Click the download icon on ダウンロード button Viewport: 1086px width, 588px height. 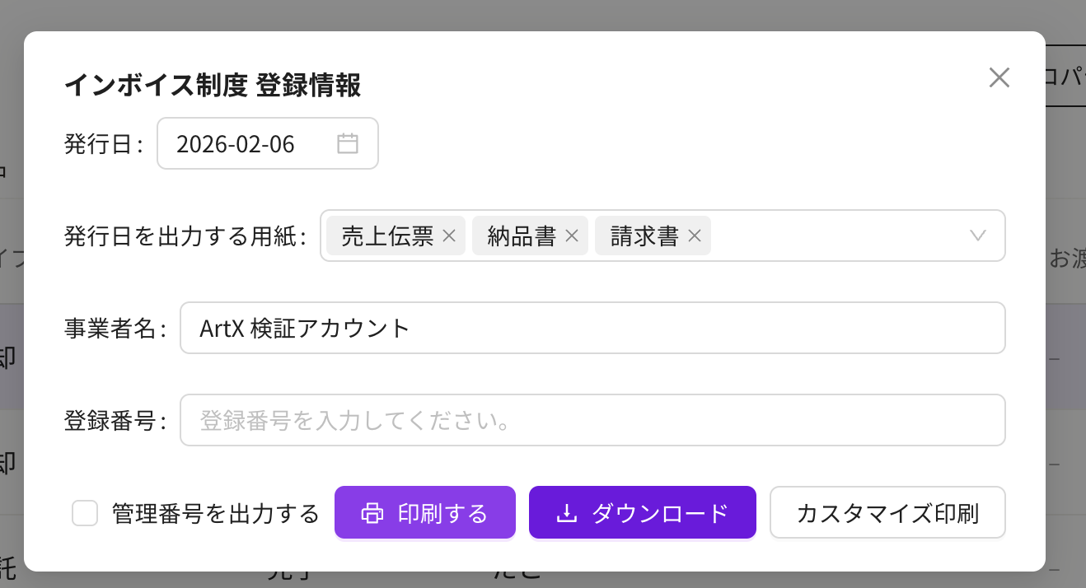(x=566, y=512)
